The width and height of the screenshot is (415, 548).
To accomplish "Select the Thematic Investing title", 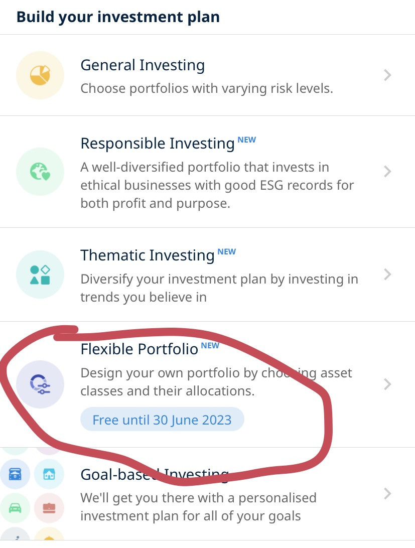I will tap(147, 255).
